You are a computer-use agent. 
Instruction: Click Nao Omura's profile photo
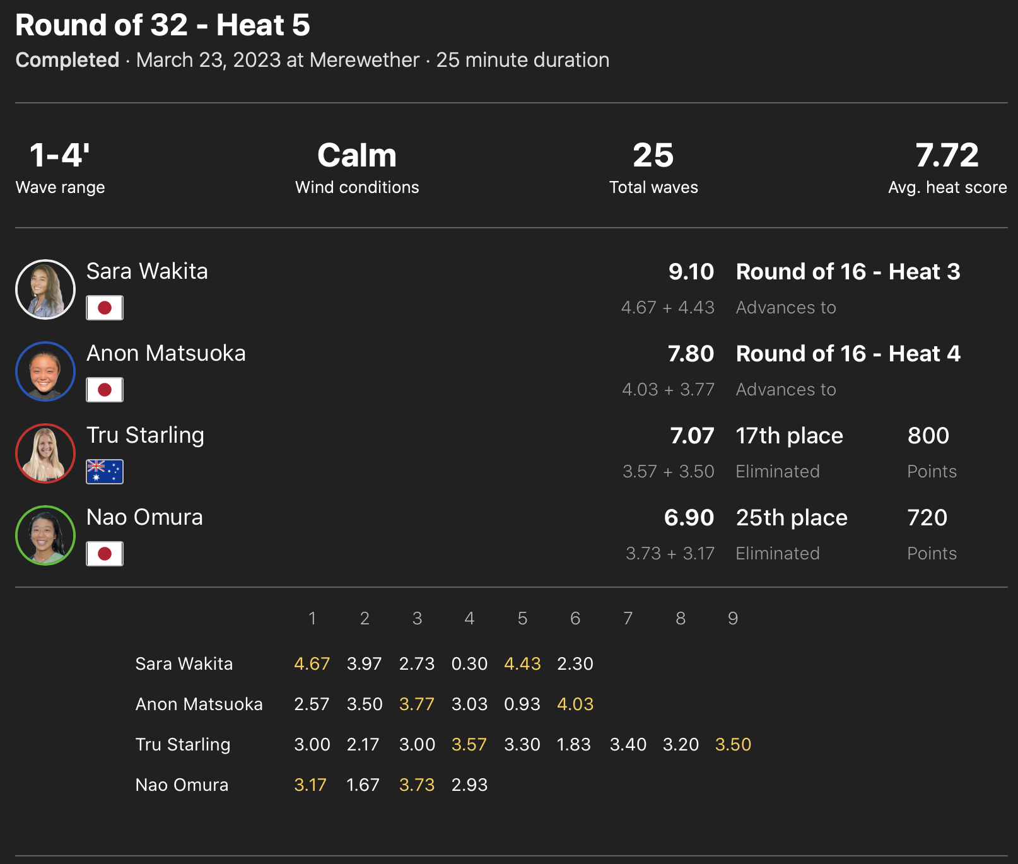point(45,535)
